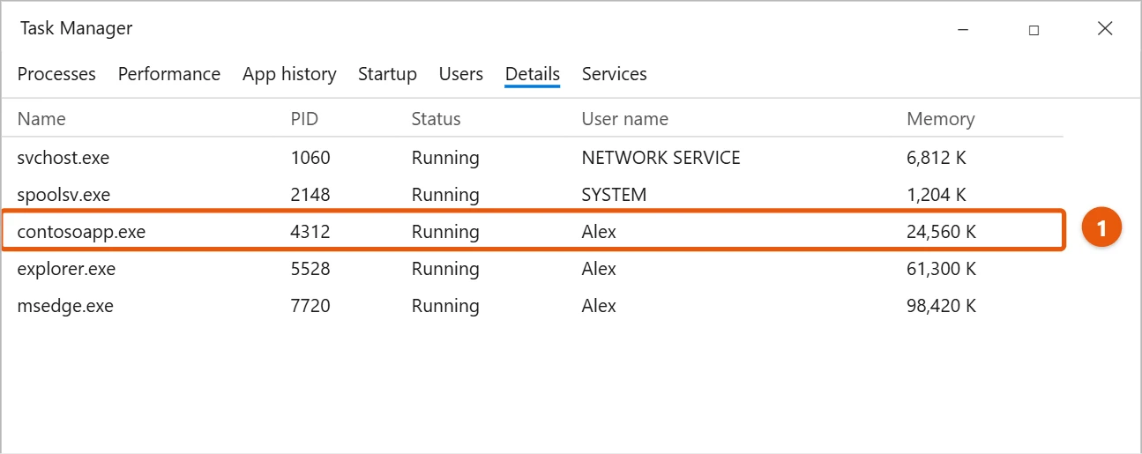Switch to the Processes tab
This screenshot has width=1142, height=454.
(56, 74)
